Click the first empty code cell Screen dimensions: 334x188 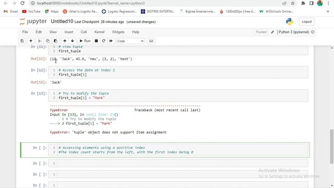pyautogui.click(x=178, y=163)
